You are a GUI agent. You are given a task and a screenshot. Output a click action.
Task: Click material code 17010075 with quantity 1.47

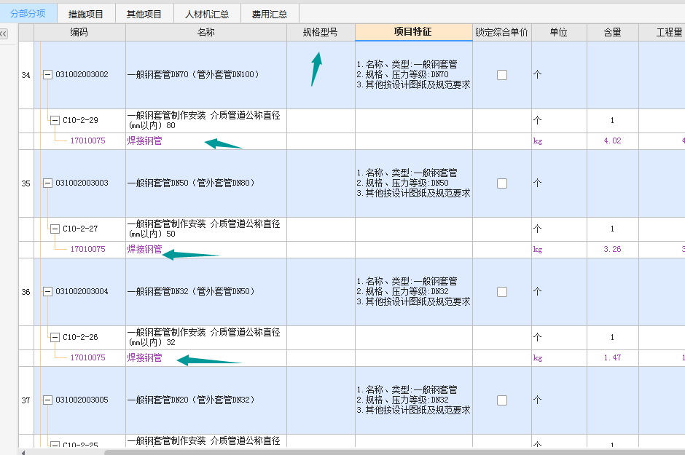(x=87, y=357)
